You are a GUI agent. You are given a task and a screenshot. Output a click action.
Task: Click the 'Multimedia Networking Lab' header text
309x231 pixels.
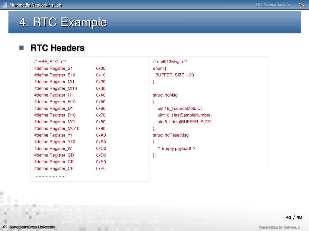[36, 5]
